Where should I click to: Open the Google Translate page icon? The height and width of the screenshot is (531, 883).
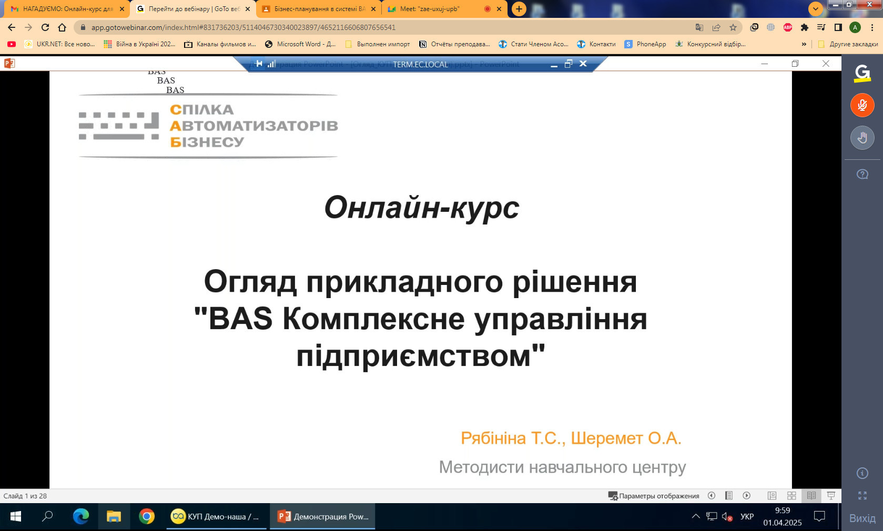pos(699,27)
